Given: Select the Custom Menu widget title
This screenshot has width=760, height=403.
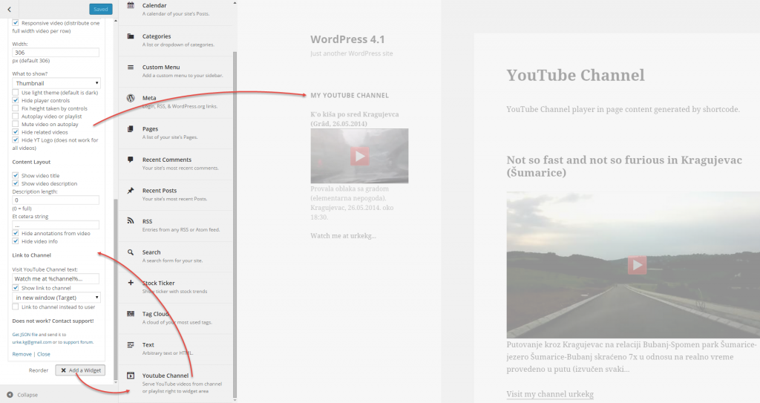Looking at the screenshot, I should pyautogui.click(x=161, y=67).
